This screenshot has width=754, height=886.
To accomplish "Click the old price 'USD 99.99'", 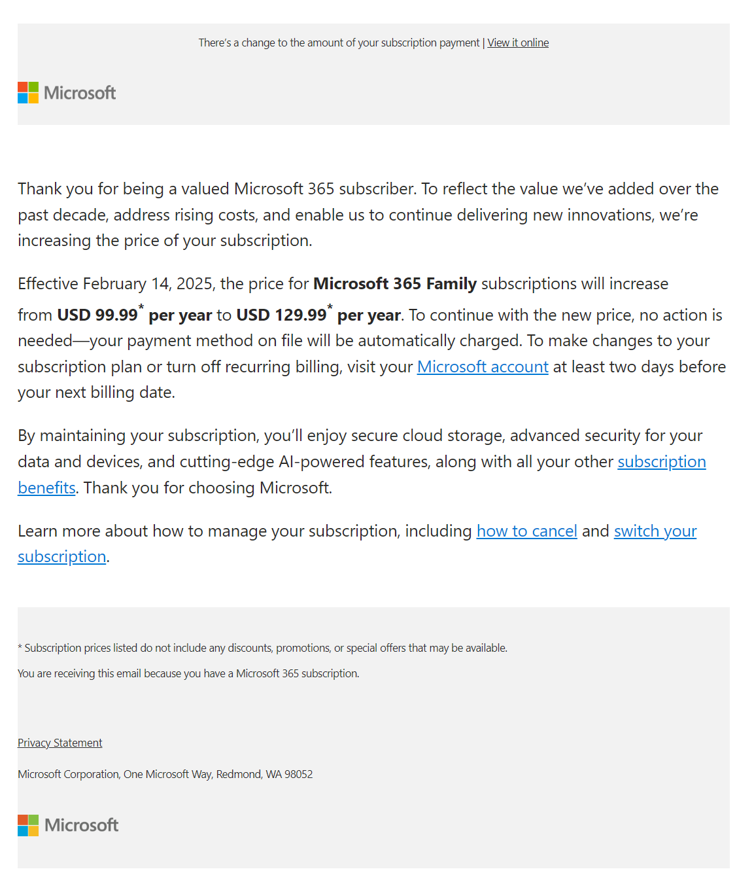I will (x=97, y=315).
